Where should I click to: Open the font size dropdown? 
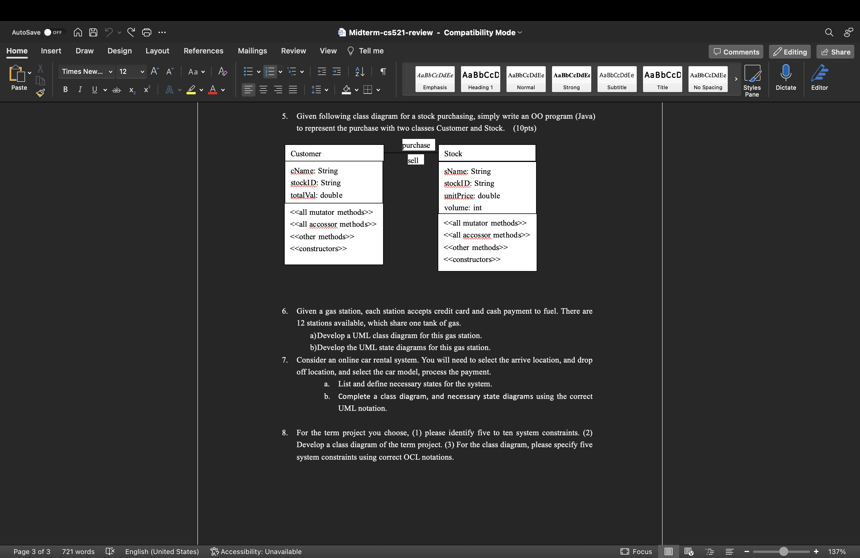[x=142, y=72]
